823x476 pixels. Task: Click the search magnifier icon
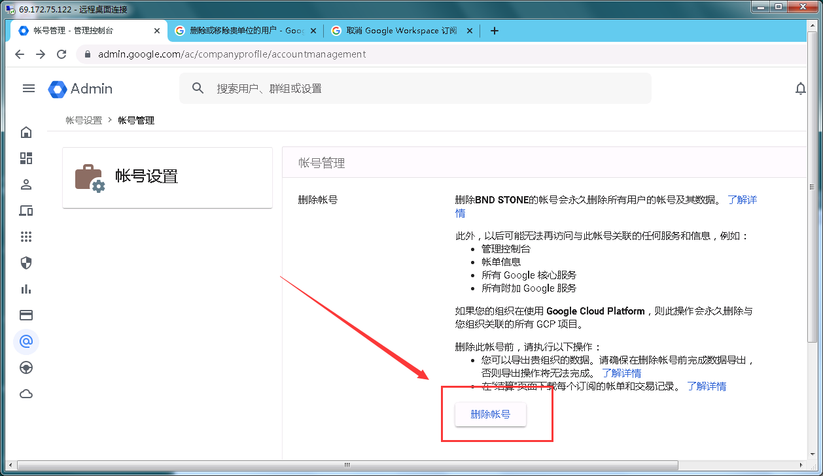click(198, 88)
